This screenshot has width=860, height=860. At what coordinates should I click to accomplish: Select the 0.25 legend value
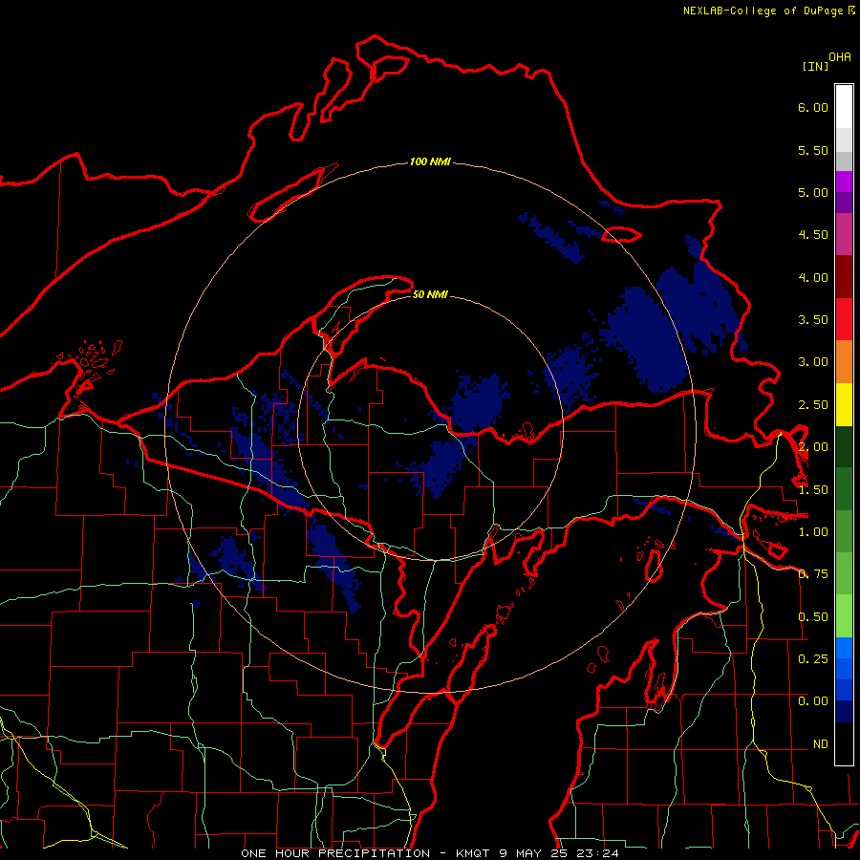(813, 658)
